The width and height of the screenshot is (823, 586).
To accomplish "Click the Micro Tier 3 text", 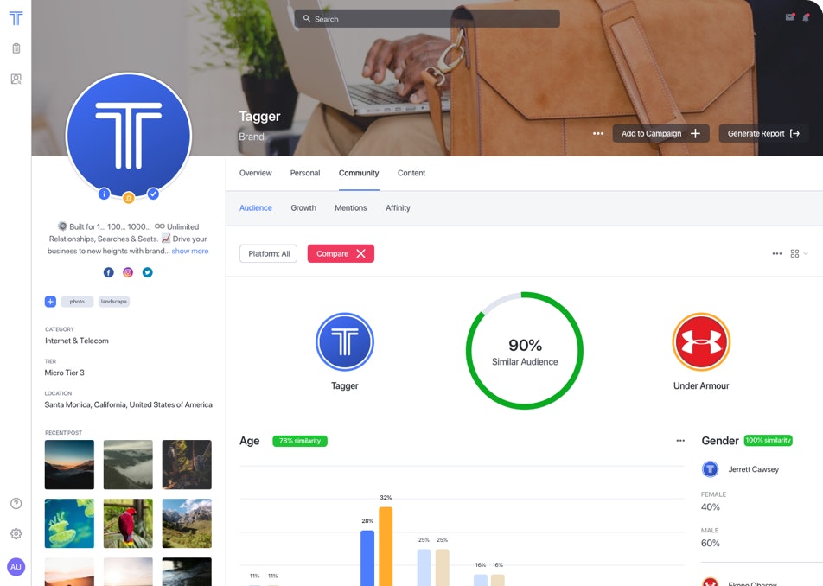I will [x=65, y=373].
